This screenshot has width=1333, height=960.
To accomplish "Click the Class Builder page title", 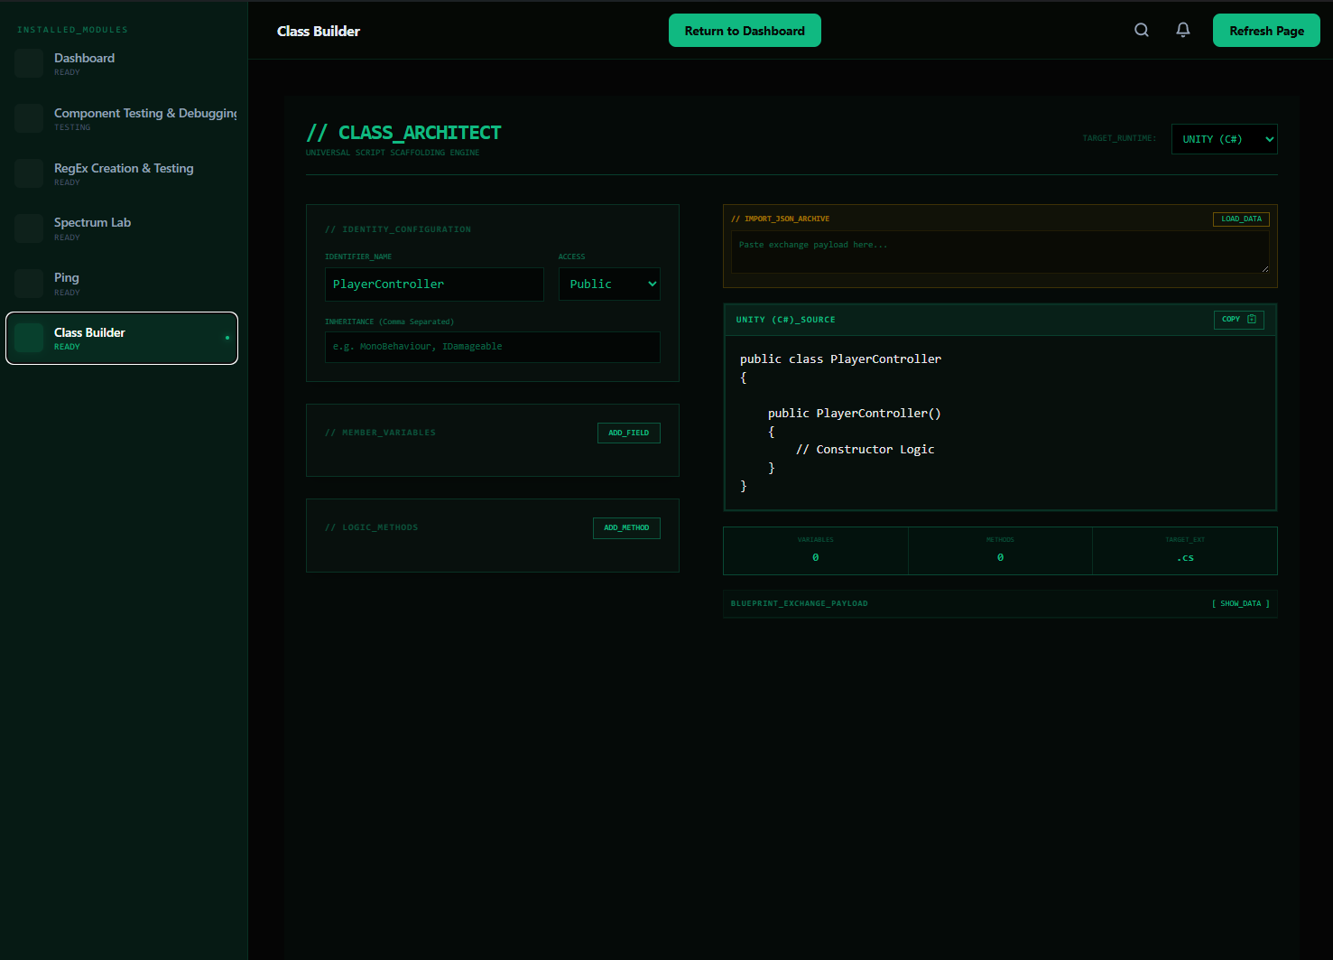I will coord(319,31).
